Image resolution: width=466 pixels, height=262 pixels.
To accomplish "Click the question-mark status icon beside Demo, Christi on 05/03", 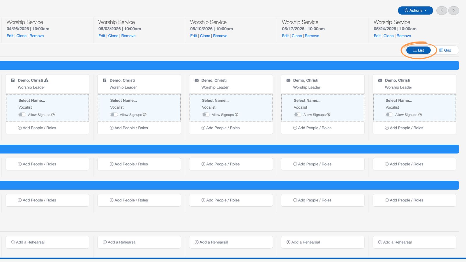I will tap(105, 80).
